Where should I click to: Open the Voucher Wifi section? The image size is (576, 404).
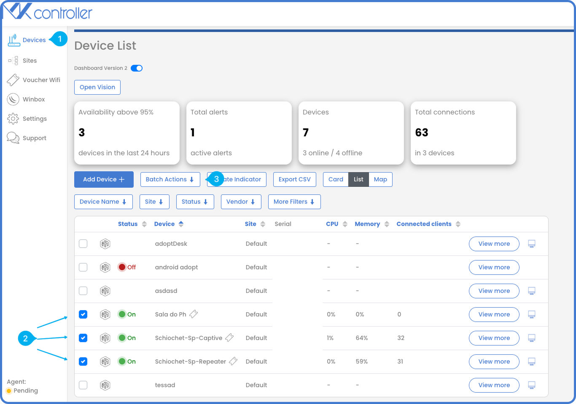pyautogui.click(x=40, y=80)
